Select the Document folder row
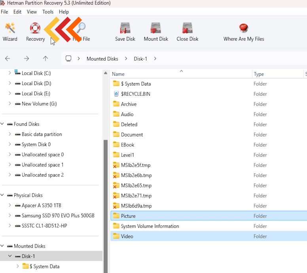307x273 pixels. pos(209,135)
